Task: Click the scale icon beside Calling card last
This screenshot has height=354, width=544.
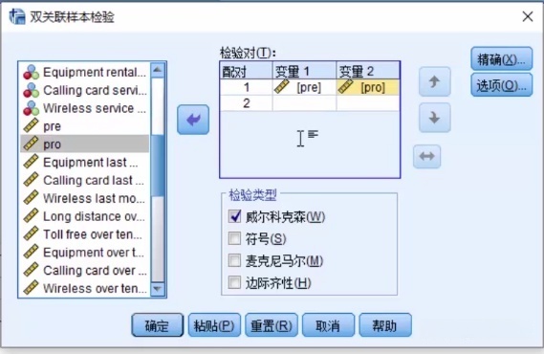Action: pyautogui.click(x=31, y=180)
